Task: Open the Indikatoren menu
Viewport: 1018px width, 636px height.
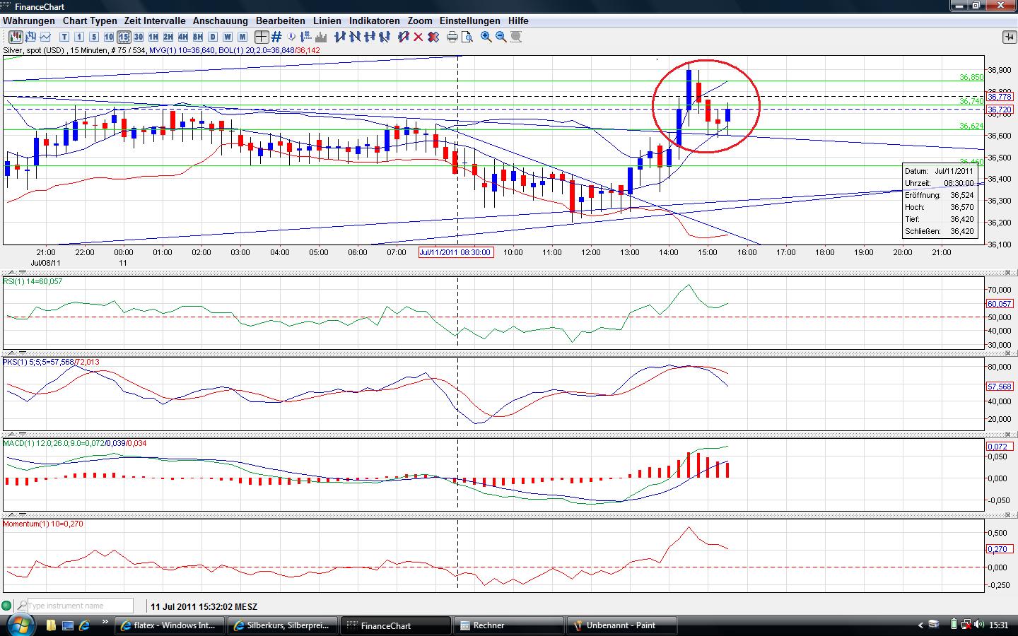Action: [374, 20]
